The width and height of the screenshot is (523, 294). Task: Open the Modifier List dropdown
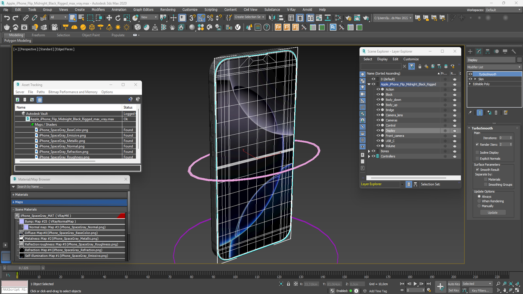tap(494, 67)
